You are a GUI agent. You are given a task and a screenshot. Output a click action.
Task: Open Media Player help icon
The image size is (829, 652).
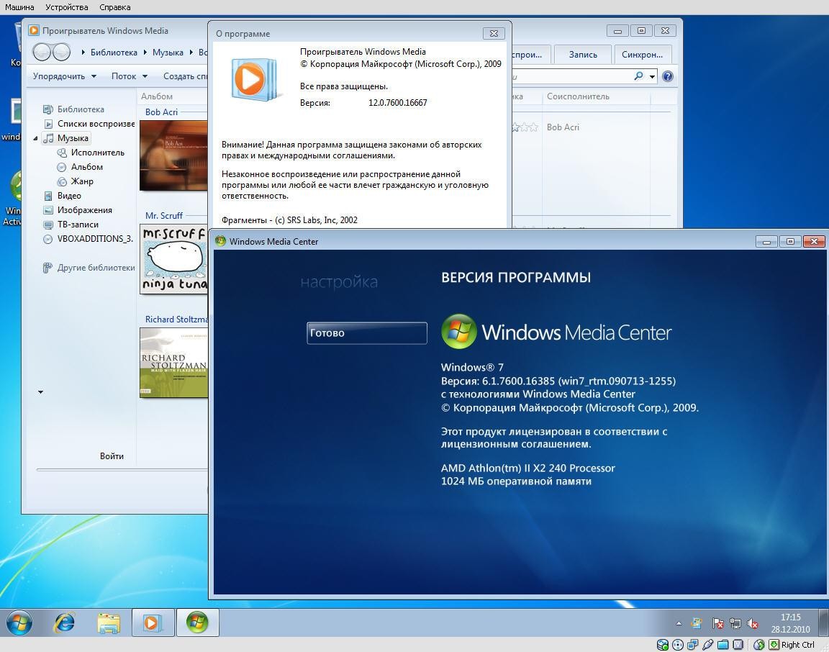(668, 76)
